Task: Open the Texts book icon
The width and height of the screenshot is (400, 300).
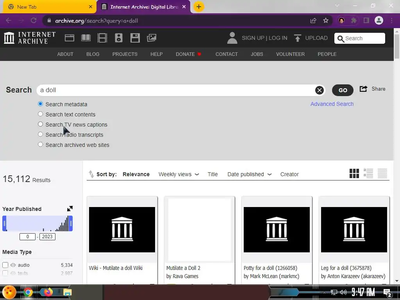Action: point(86,38)
